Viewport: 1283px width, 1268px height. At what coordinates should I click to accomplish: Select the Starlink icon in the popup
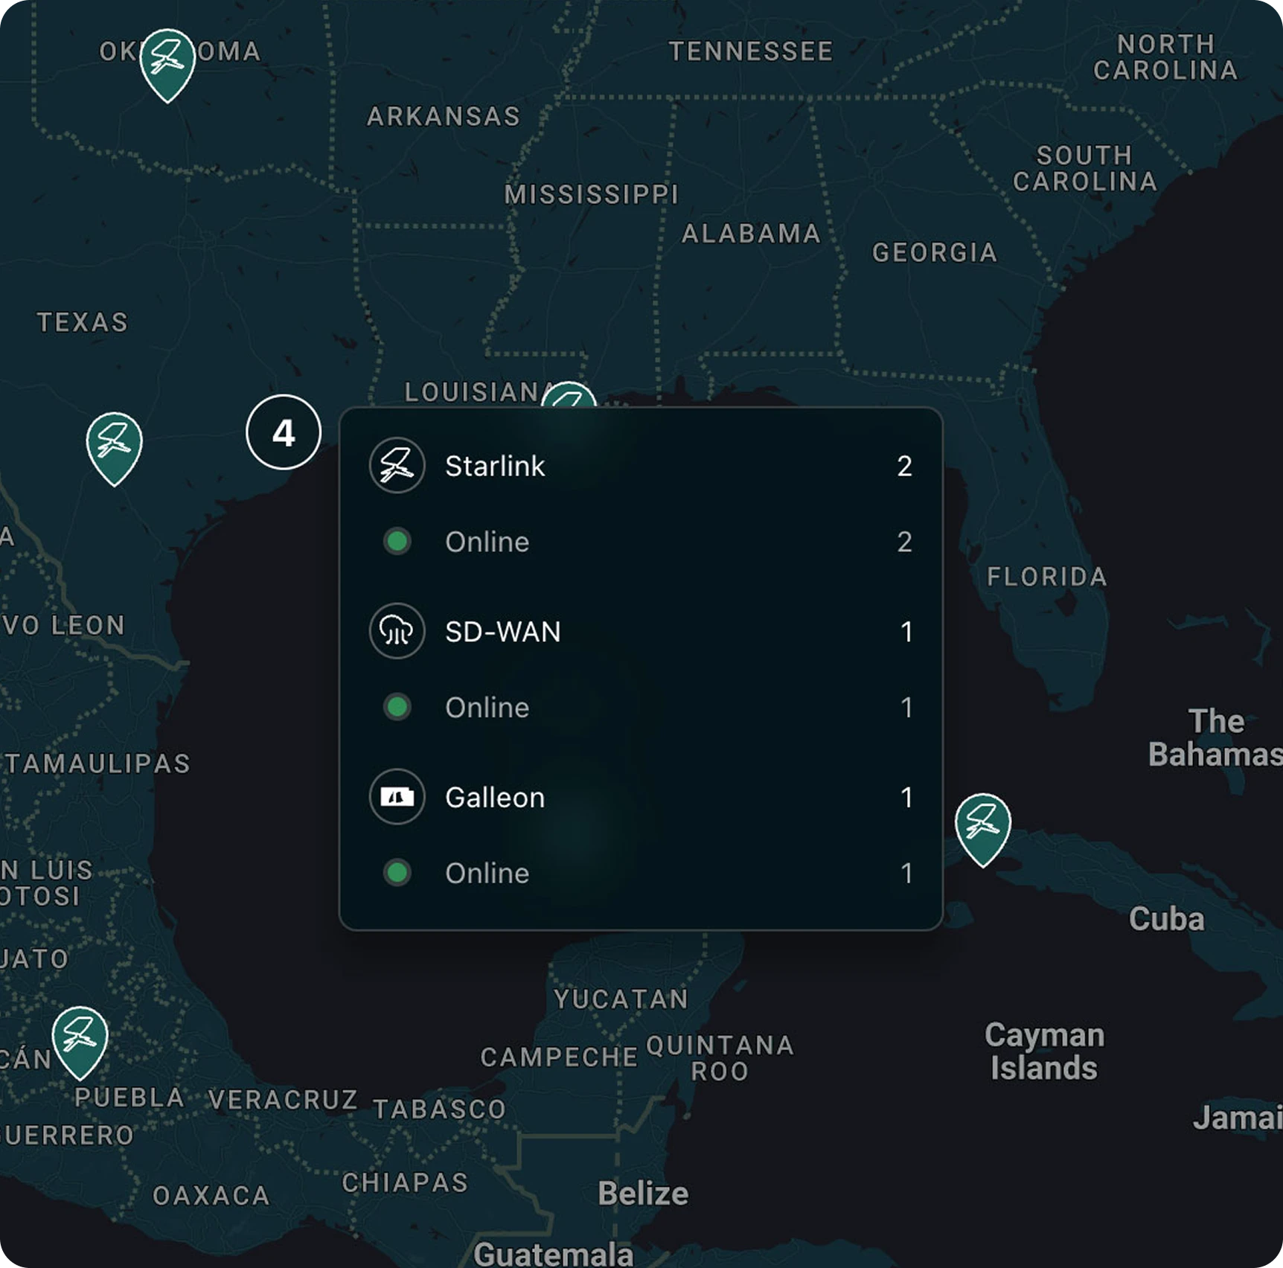pos(397,467)
